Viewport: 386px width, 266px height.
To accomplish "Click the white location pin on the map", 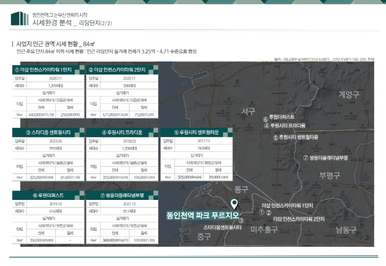I will pos(235,204).
